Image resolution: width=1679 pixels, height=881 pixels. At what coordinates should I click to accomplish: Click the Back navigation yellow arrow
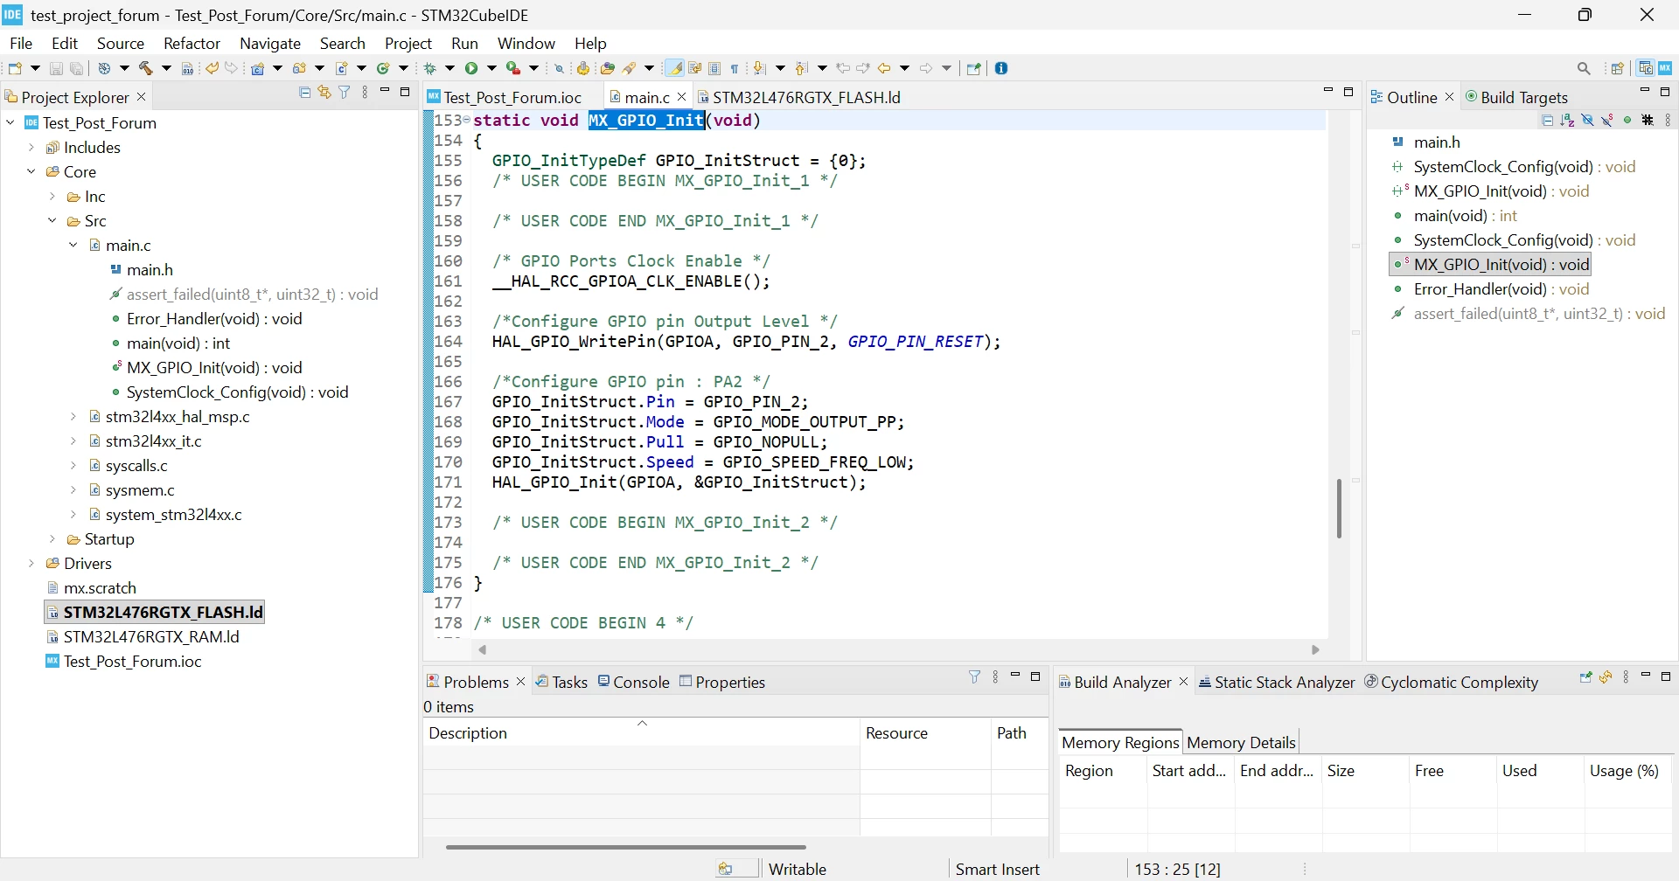click(x=884, y=68)
